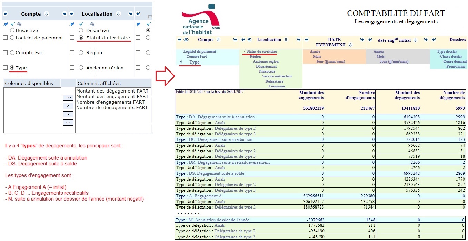Click the Commune link under Localisation
This screenshot has height=241, width=468.
click(x=277, y=86)
